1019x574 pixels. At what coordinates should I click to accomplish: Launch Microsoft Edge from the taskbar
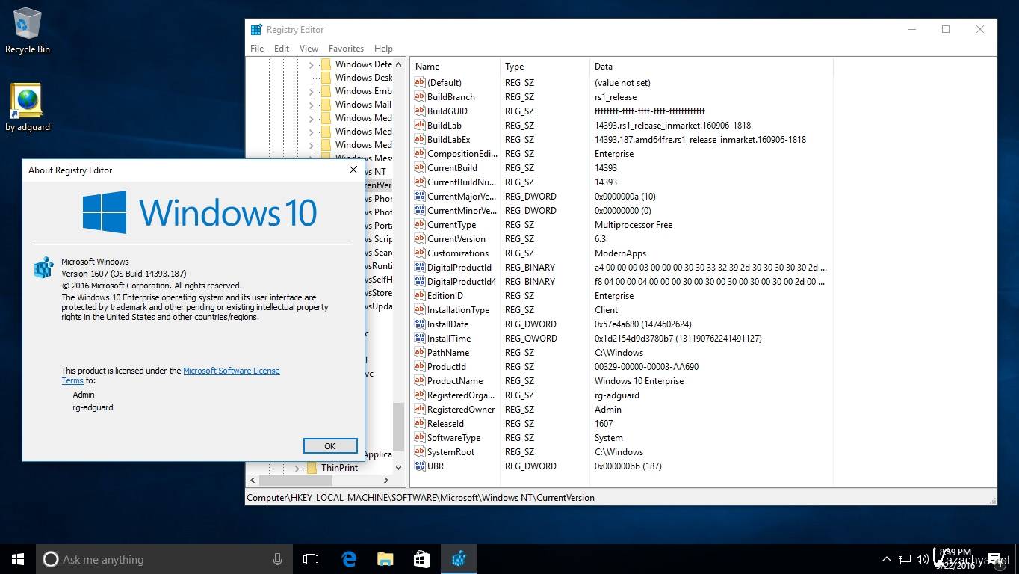(x=348, y=559)
